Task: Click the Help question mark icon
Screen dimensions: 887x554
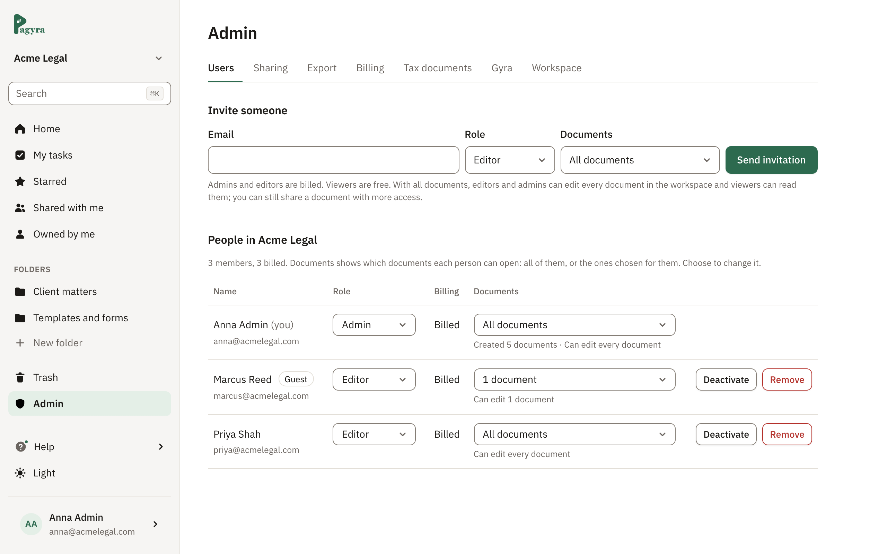Action: tap(21, 447)
